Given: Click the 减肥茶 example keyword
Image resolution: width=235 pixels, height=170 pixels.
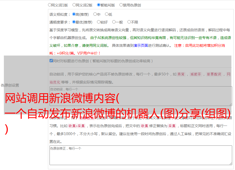Looking at the screenshot, I should point(196,74).
